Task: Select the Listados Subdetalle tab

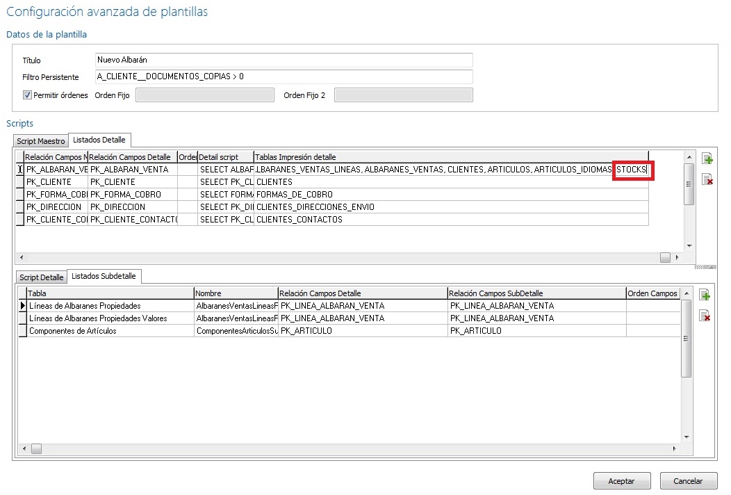Action: coord(104,276)
